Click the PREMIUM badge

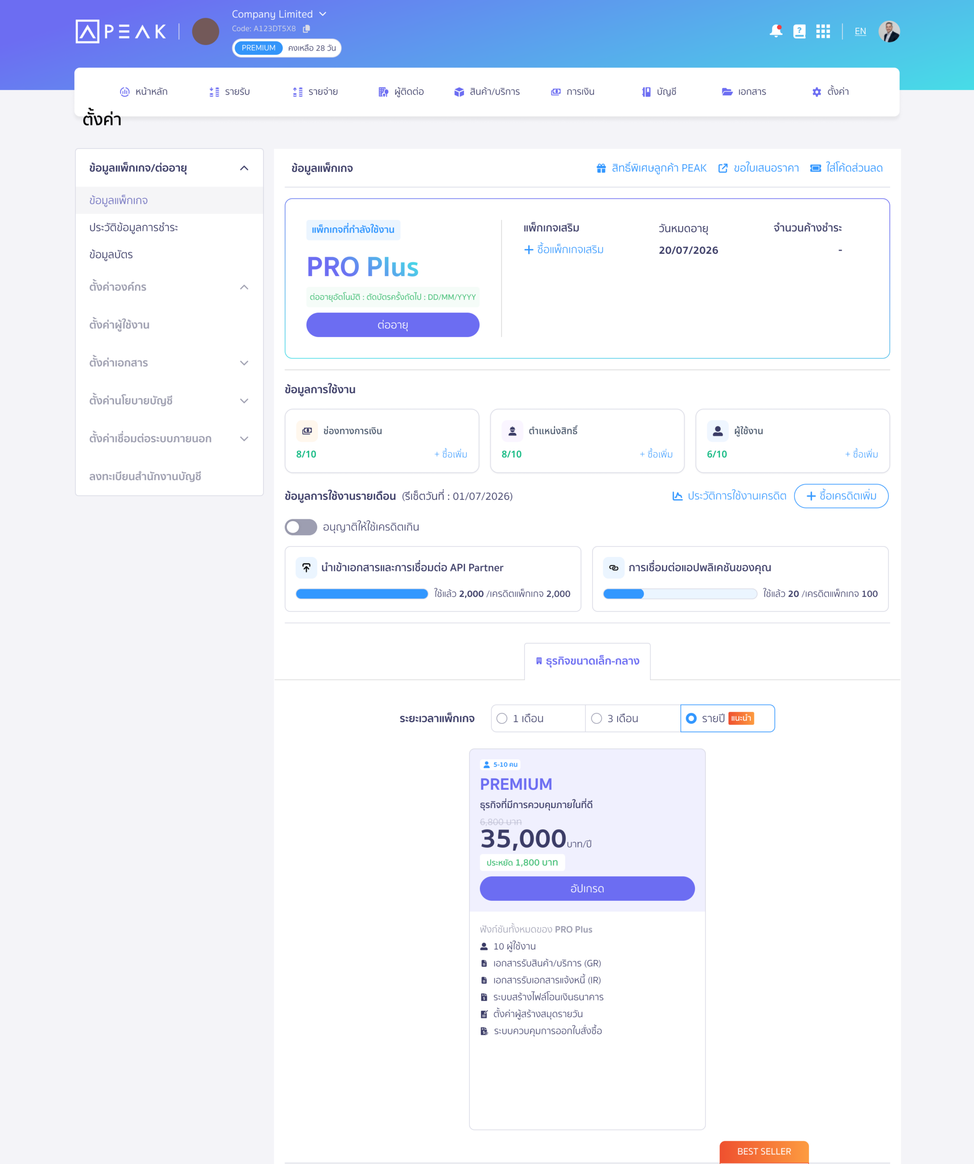coord(258,48)
